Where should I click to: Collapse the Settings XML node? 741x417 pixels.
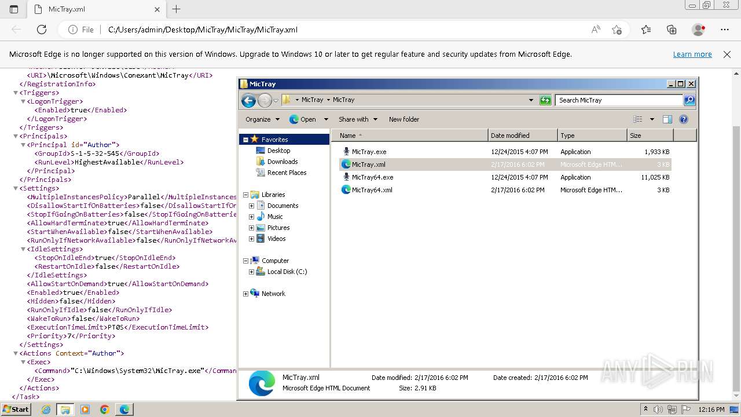pos(16,188)
